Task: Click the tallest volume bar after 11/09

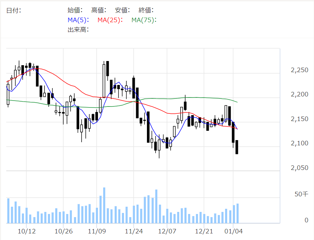Action: pos(104,205)
